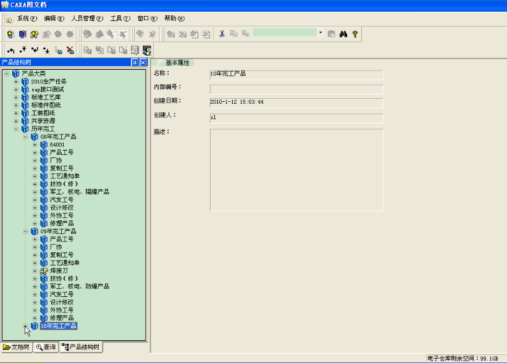Viewport: 507px width, 363px height.
Task: Click the cube icon next to 64001
Action: (x=44, y=144)
